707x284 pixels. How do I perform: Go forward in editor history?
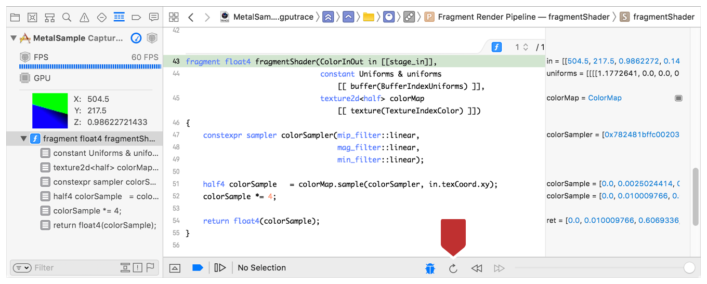[207, 17]
